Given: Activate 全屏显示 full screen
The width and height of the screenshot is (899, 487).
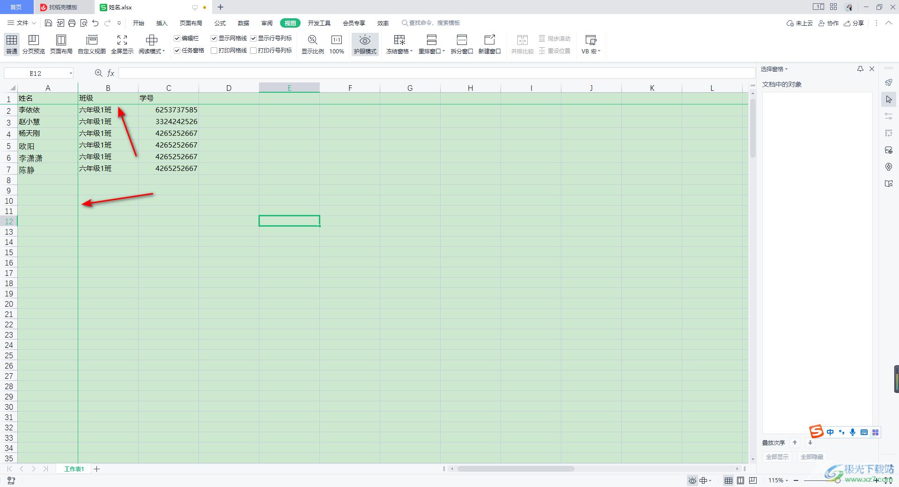Looking at the screenshot, I should pos(122,44).
